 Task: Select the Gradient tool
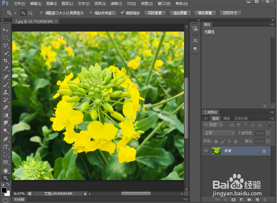tap(5, 115)
